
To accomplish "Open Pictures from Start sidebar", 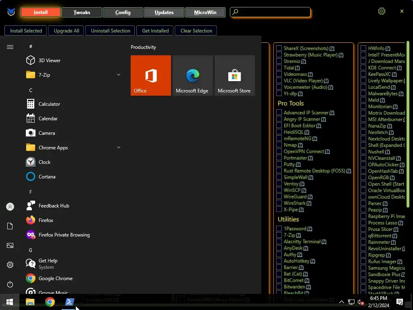I will 10,245.
